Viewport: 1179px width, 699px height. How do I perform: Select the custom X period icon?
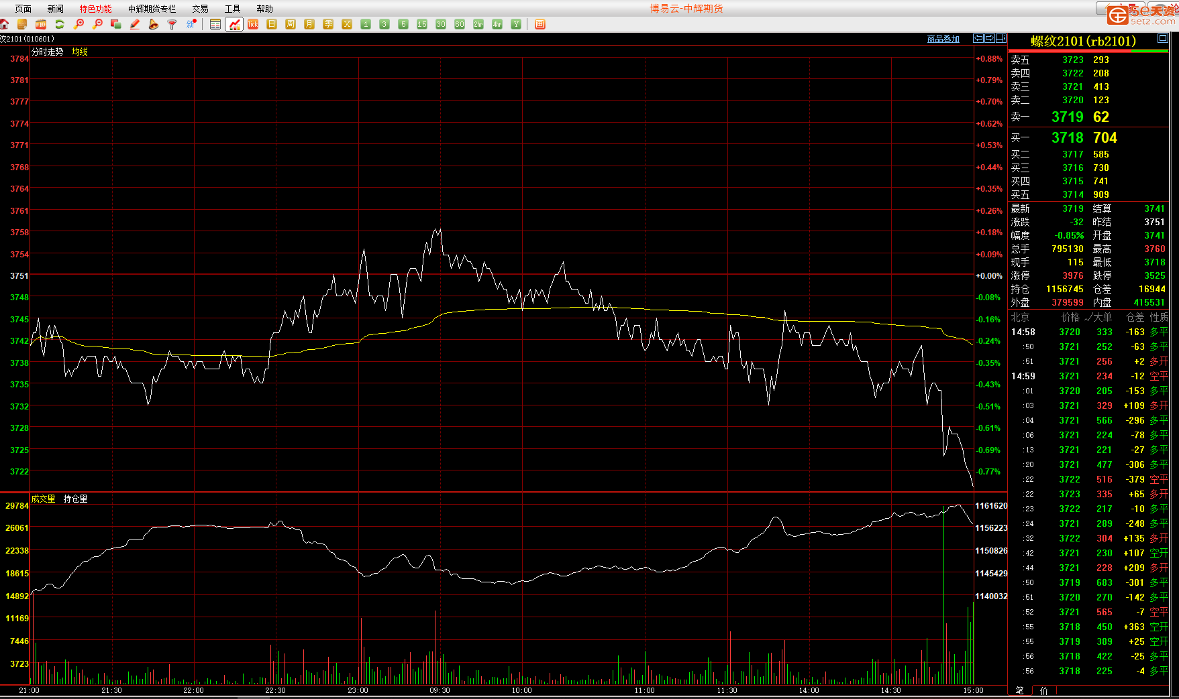tap(347, 24)
